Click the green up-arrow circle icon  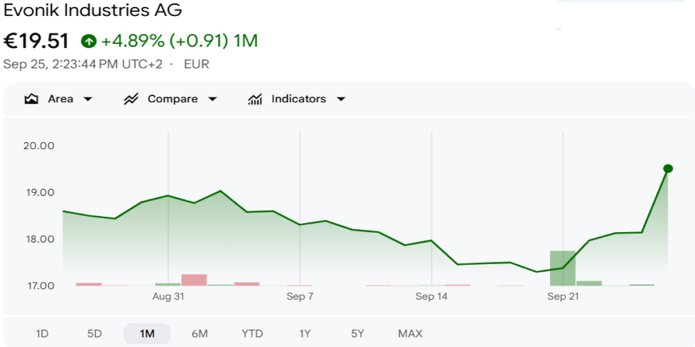point(89,41)
